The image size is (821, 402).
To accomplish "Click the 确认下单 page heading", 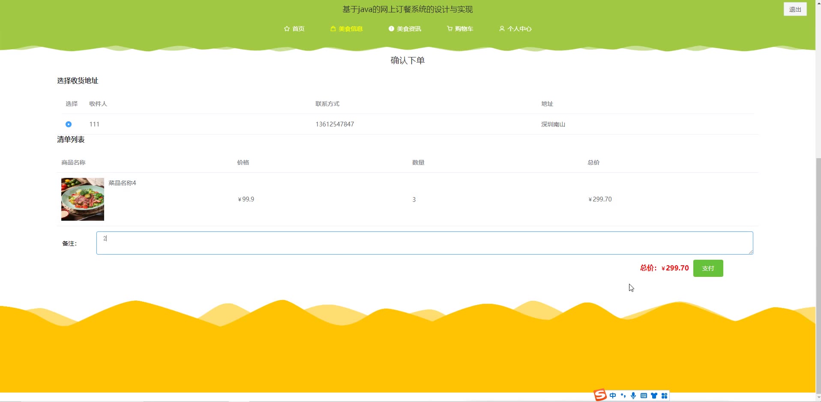I will [x=408, y=60].
